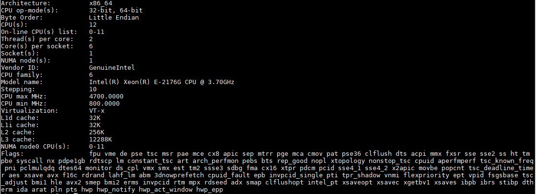The width and height of the screenshot is (536, 194).
Task: Click the On-line CPU(s) list label
Action: (x=39, y=32)
